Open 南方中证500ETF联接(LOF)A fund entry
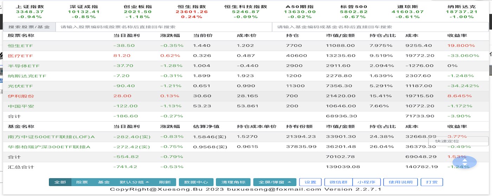Viewport: 492px width, 196px height. [246, 137]
